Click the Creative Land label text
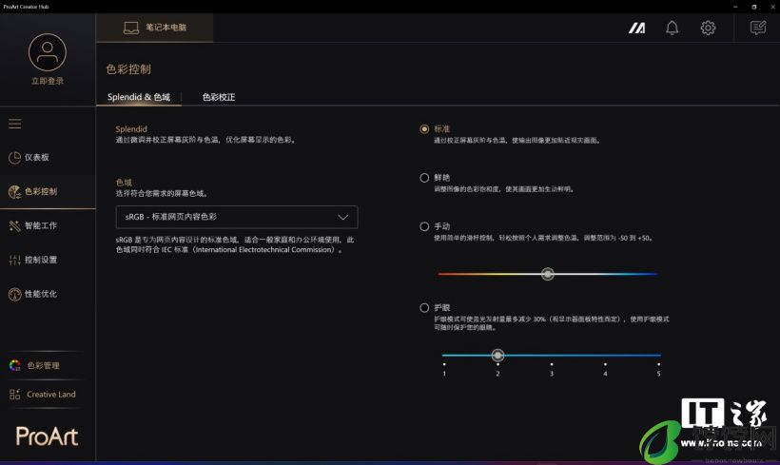Image resolution: width=780 pixels, height=465 pixels. pyautogui.click(x=51, y=395)
